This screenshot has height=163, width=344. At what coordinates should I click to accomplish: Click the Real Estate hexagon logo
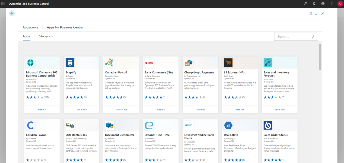(228, 125)
